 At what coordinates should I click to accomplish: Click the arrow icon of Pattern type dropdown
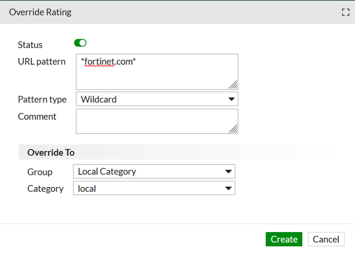pos(231,99)
